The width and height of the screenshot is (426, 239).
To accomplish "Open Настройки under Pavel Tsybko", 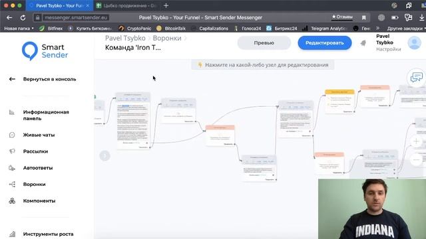I will (389, 49).
